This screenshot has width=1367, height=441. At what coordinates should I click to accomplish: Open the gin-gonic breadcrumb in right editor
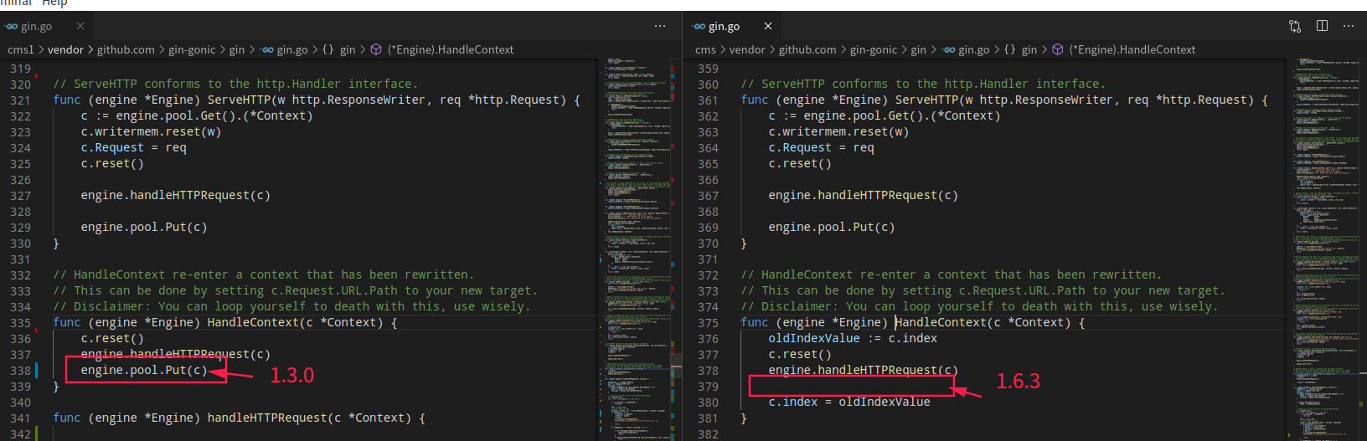click(x=874, y=49)
